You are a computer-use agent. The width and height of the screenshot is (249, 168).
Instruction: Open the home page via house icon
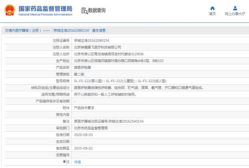pos(212,8)
